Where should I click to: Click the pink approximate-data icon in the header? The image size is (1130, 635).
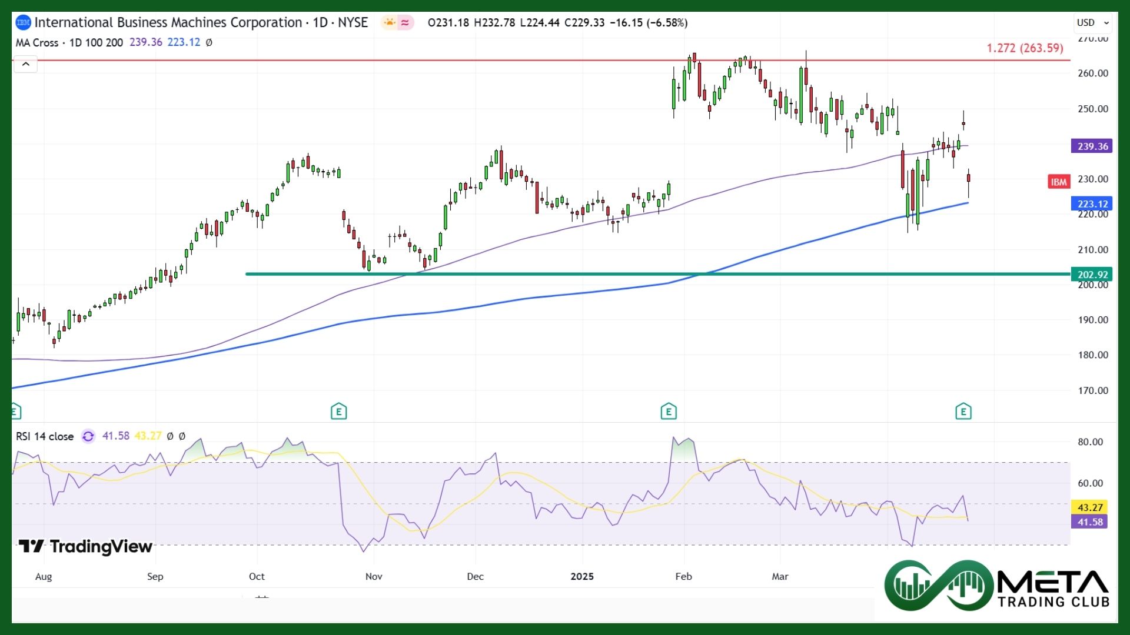point(406,23)
